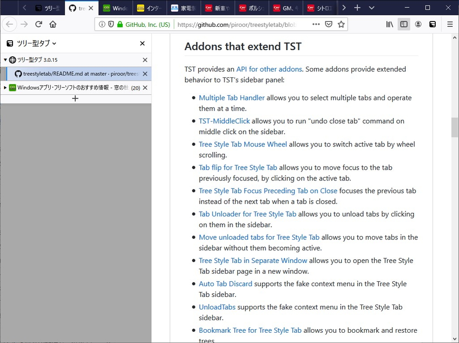Open Bookmark Tree for Tree Style Tab link
This screenshot has height=343, width=459.
coord(250,330)
